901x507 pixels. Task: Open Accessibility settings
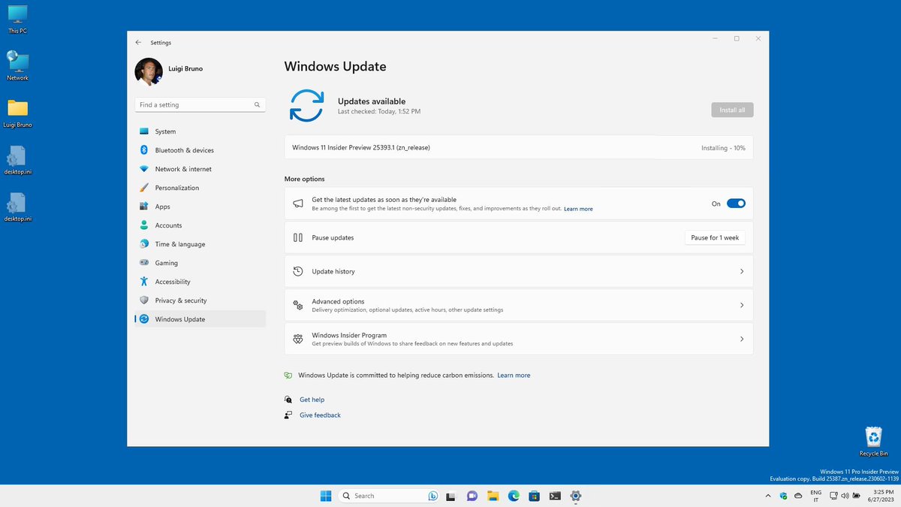pos(200,282)
